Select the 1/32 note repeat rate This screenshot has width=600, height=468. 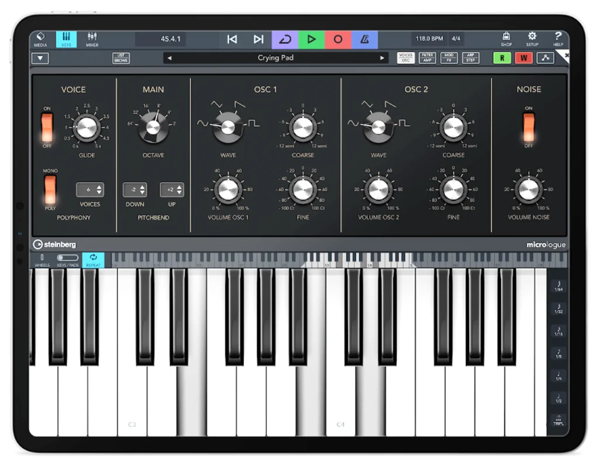coord(558,308)
